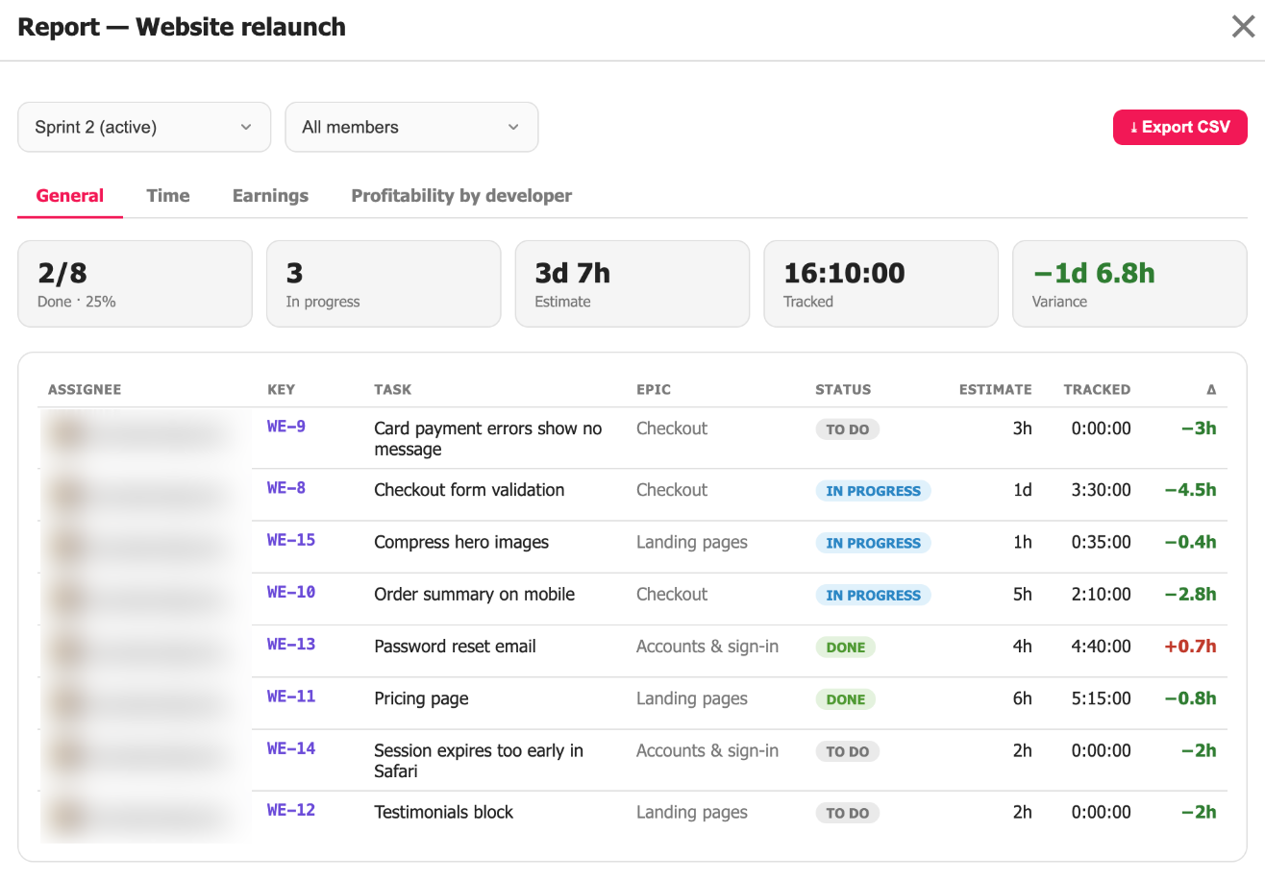Switch to the General tab

click(x=70, y=196)
